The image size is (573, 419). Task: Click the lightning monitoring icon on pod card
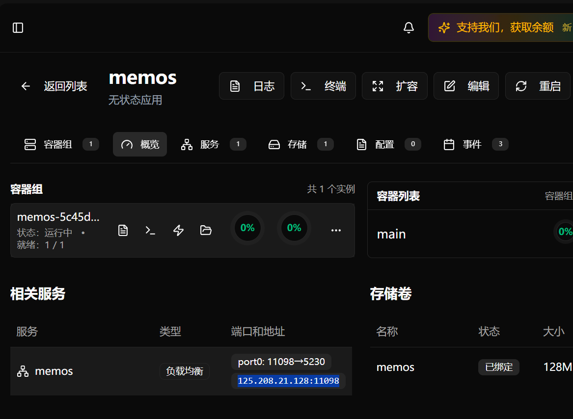pyautogui.click(x=178, y=230)
